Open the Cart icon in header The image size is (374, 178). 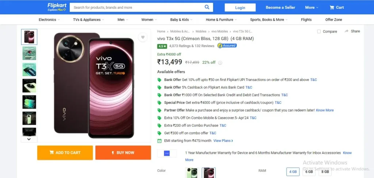pos(332,7)
